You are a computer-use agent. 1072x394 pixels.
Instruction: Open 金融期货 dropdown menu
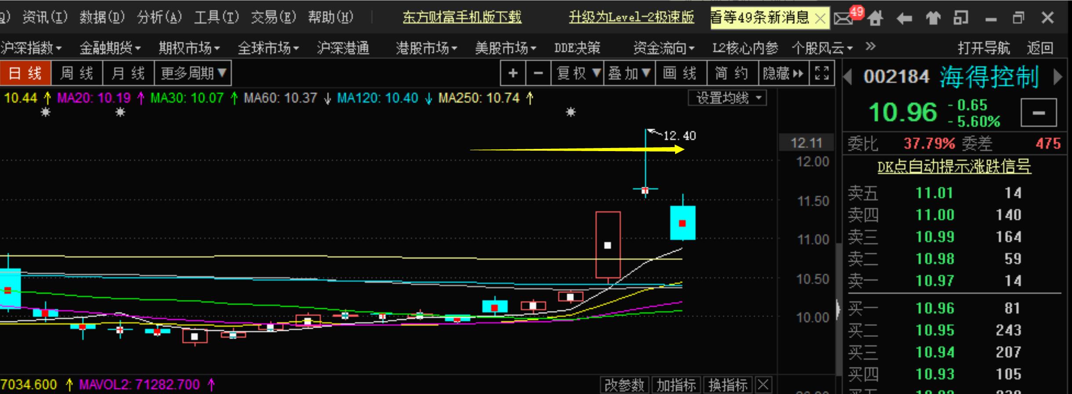[110, 47]
